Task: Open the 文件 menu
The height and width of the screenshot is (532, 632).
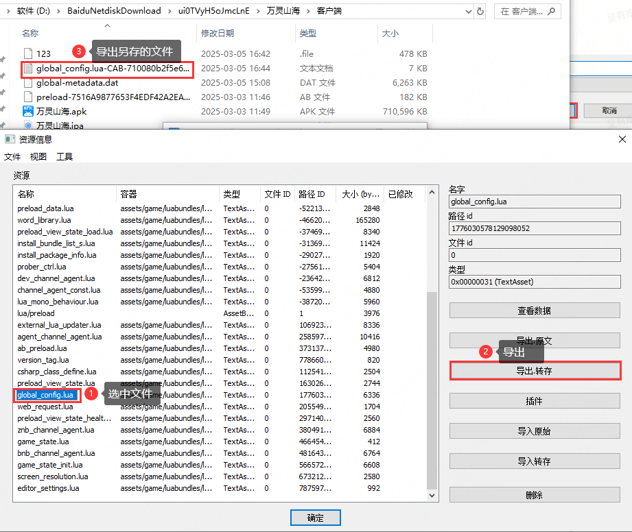Action: point(12,157)
